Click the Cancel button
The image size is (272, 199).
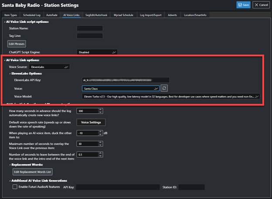pos(261,5)
